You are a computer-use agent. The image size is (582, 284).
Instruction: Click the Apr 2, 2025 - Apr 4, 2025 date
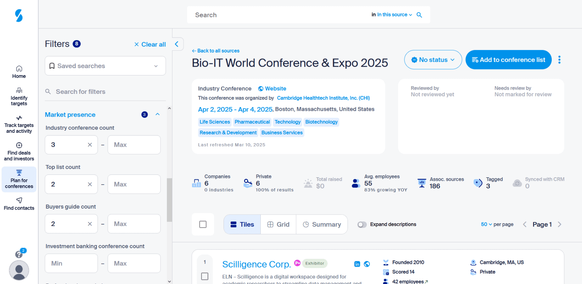point(235,109)
